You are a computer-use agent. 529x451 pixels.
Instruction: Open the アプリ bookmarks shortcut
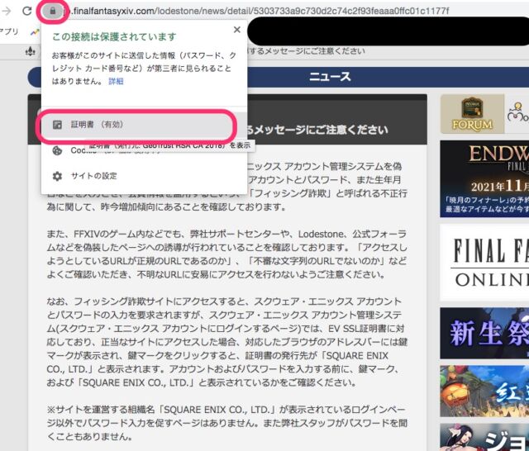9,31
